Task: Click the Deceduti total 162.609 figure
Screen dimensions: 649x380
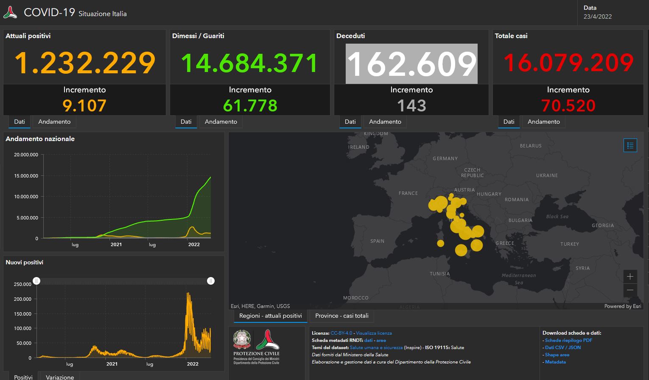Action: pos(411,64)
